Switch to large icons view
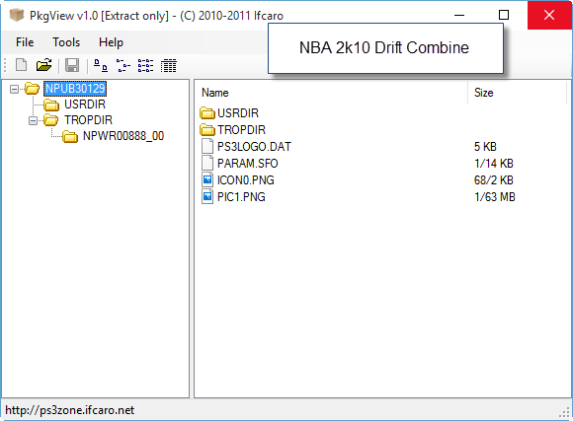Screen dimensions: 573x421 pos(101,65)
